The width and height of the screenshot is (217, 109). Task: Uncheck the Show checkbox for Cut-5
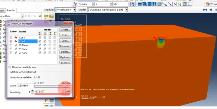pos(11,41)
